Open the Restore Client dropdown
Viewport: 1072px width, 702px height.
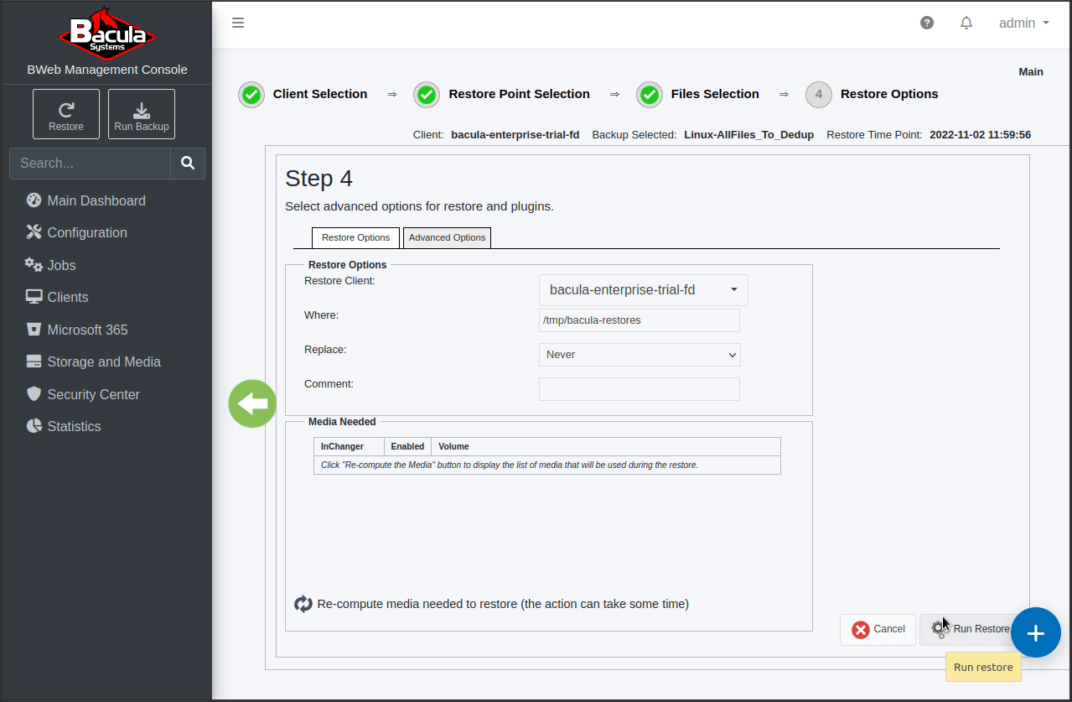tap(644, 290)
